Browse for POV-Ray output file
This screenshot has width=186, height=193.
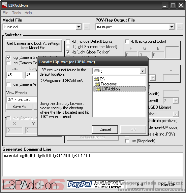tap(180, 27)
